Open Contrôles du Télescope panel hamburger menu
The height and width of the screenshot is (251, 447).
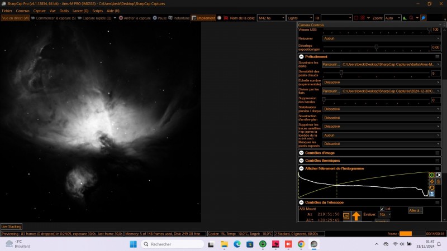(x=437, y=202)
